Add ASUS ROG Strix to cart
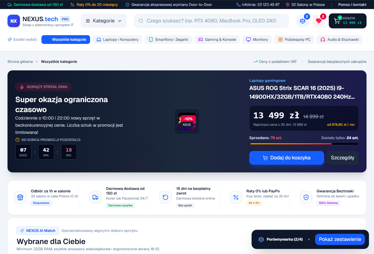 coord(287,158)
